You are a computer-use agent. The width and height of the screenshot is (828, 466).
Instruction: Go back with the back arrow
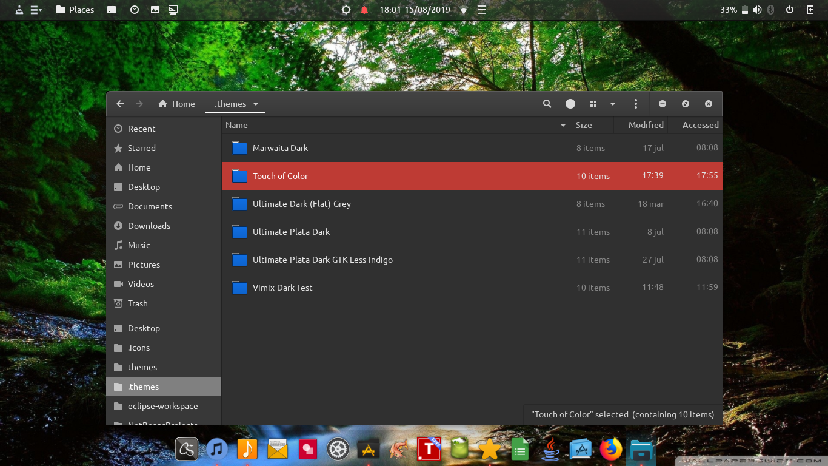click(120, 104)
